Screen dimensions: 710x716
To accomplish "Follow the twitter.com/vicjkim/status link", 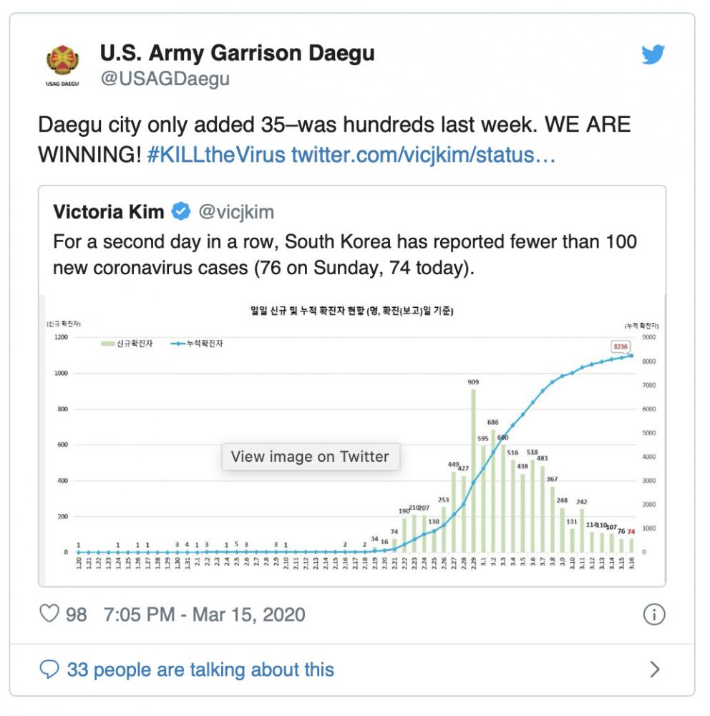I will pos(423,155).
